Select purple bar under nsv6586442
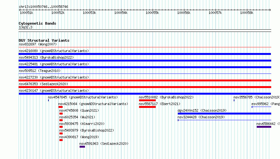 point(264,127)
